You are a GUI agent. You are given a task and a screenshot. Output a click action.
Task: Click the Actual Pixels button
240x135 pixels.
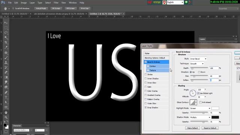tap(41, 8)
